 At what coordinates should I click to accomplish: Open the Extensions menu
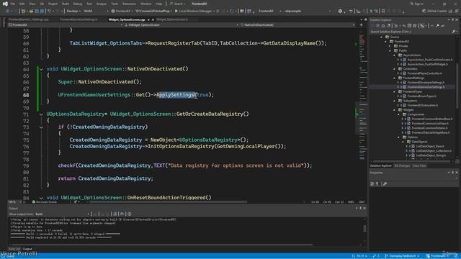(x=129, y=4)
